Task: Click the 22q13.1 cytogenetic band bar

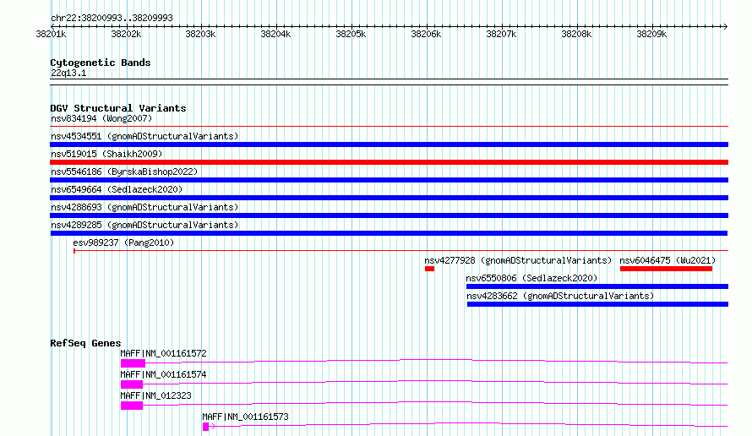Action: coord(389,82)
